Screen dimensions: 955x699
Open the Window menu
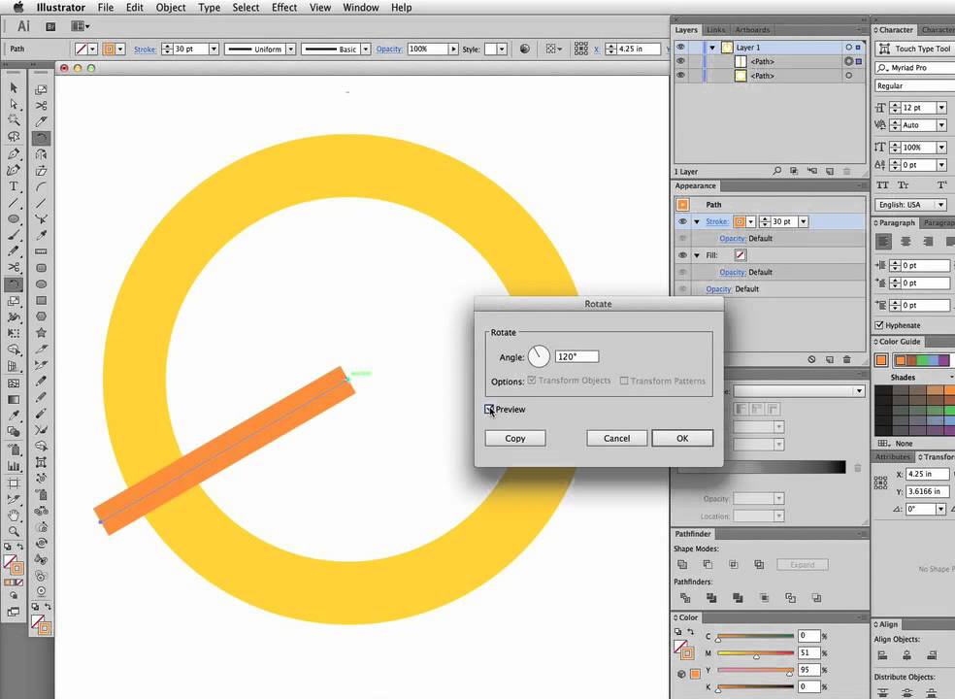click(361, 8)
